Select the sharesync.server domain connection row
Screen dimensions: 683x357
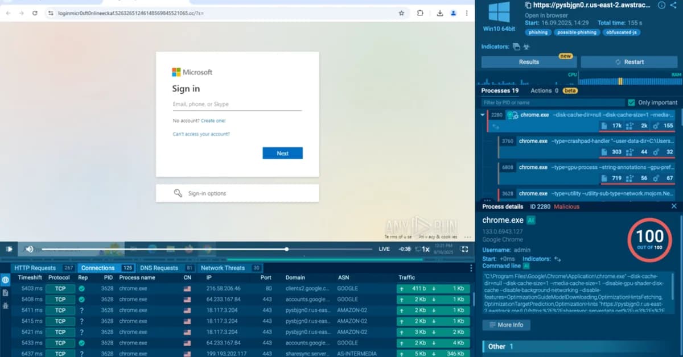(x=241, y=353)
